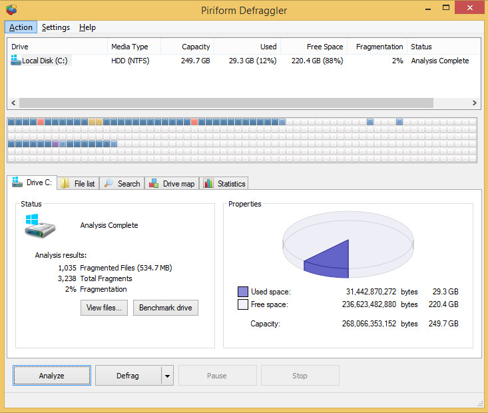Screen dimensions: 488x413
Task: Select the Drive C: tab
Action: [x=32, y=183]
